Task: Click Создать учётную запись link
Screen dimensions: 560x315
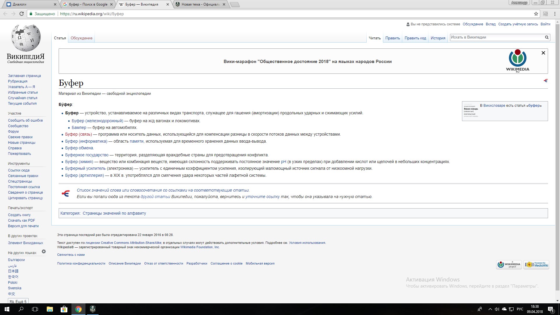Action: [x=518, y=24]
